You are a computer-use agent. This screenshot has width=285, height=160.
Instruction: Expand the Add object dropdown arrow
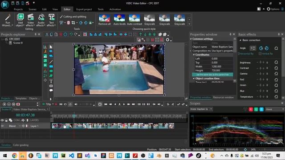(x=24, y=25)
